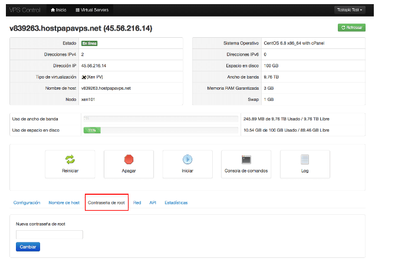Expand the Testopic Test user dropdown

350,10
